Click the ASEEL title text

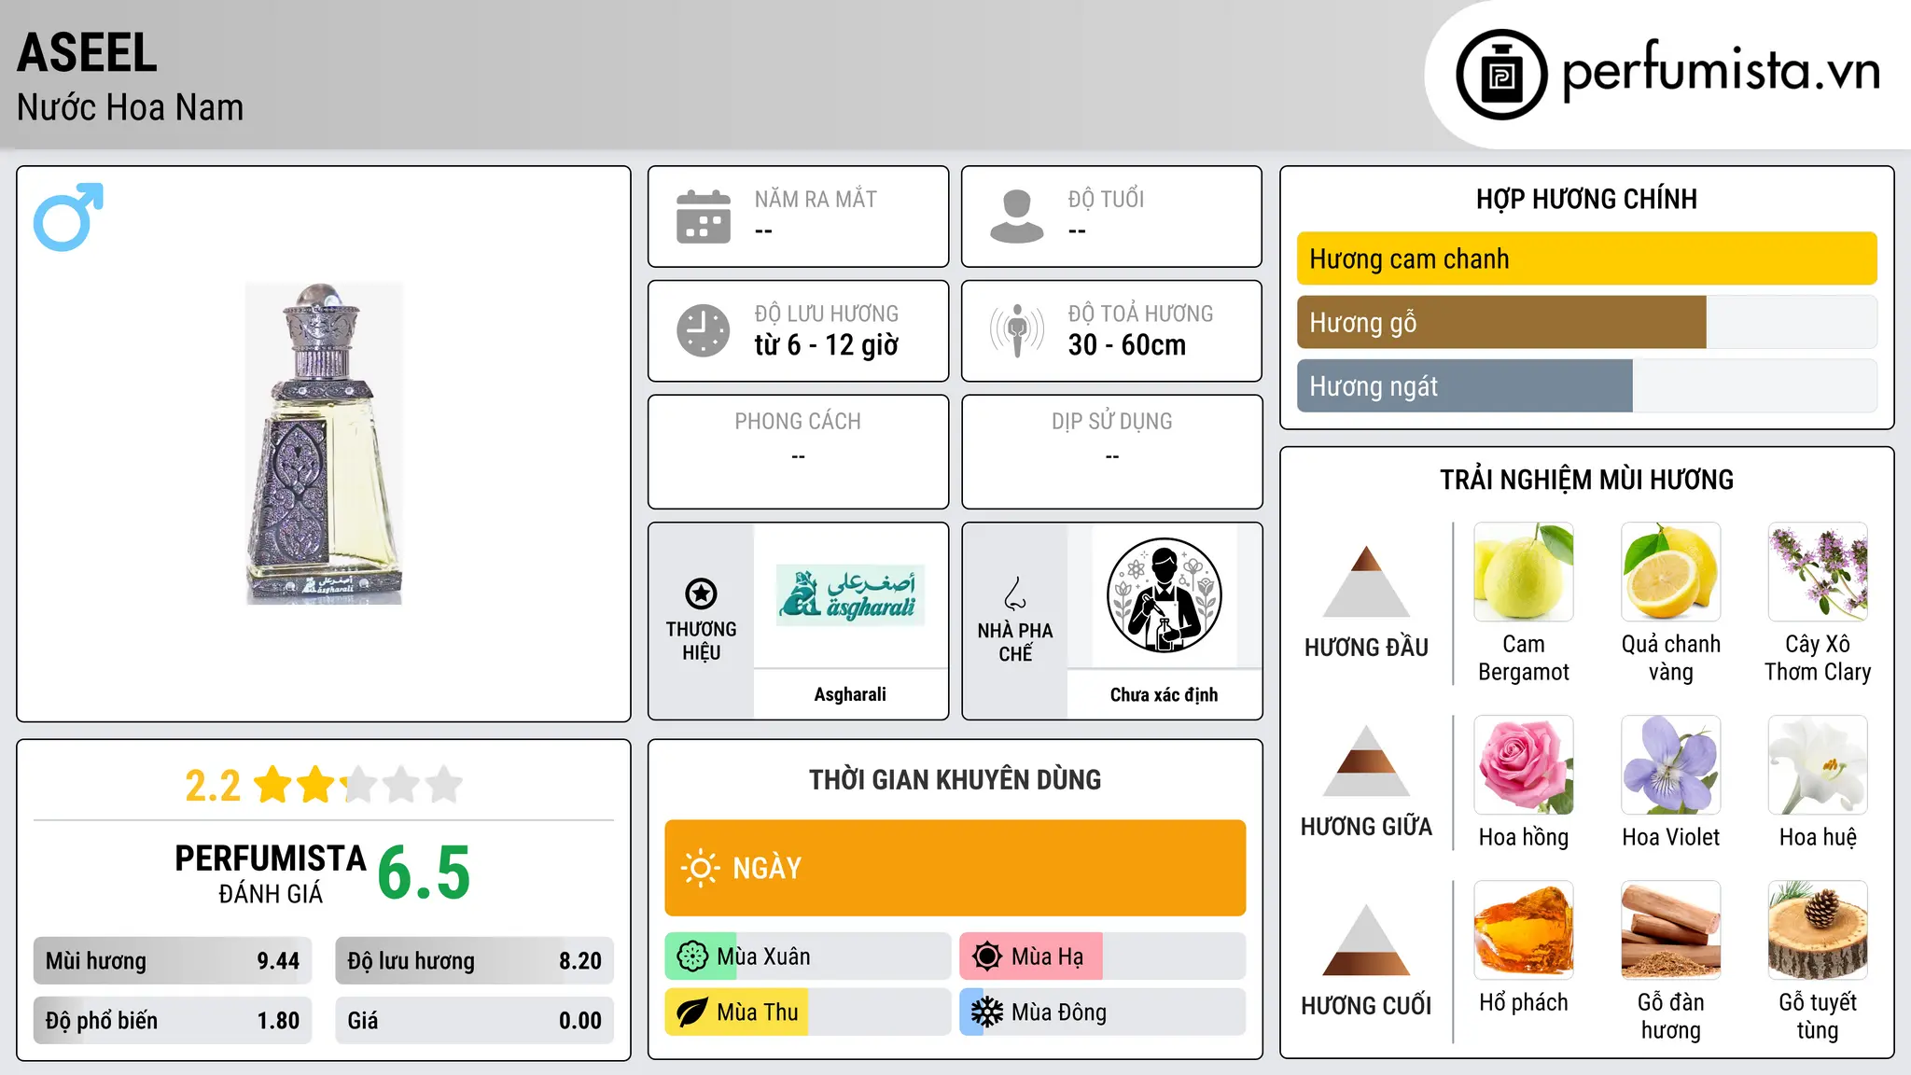pos(87,52)
